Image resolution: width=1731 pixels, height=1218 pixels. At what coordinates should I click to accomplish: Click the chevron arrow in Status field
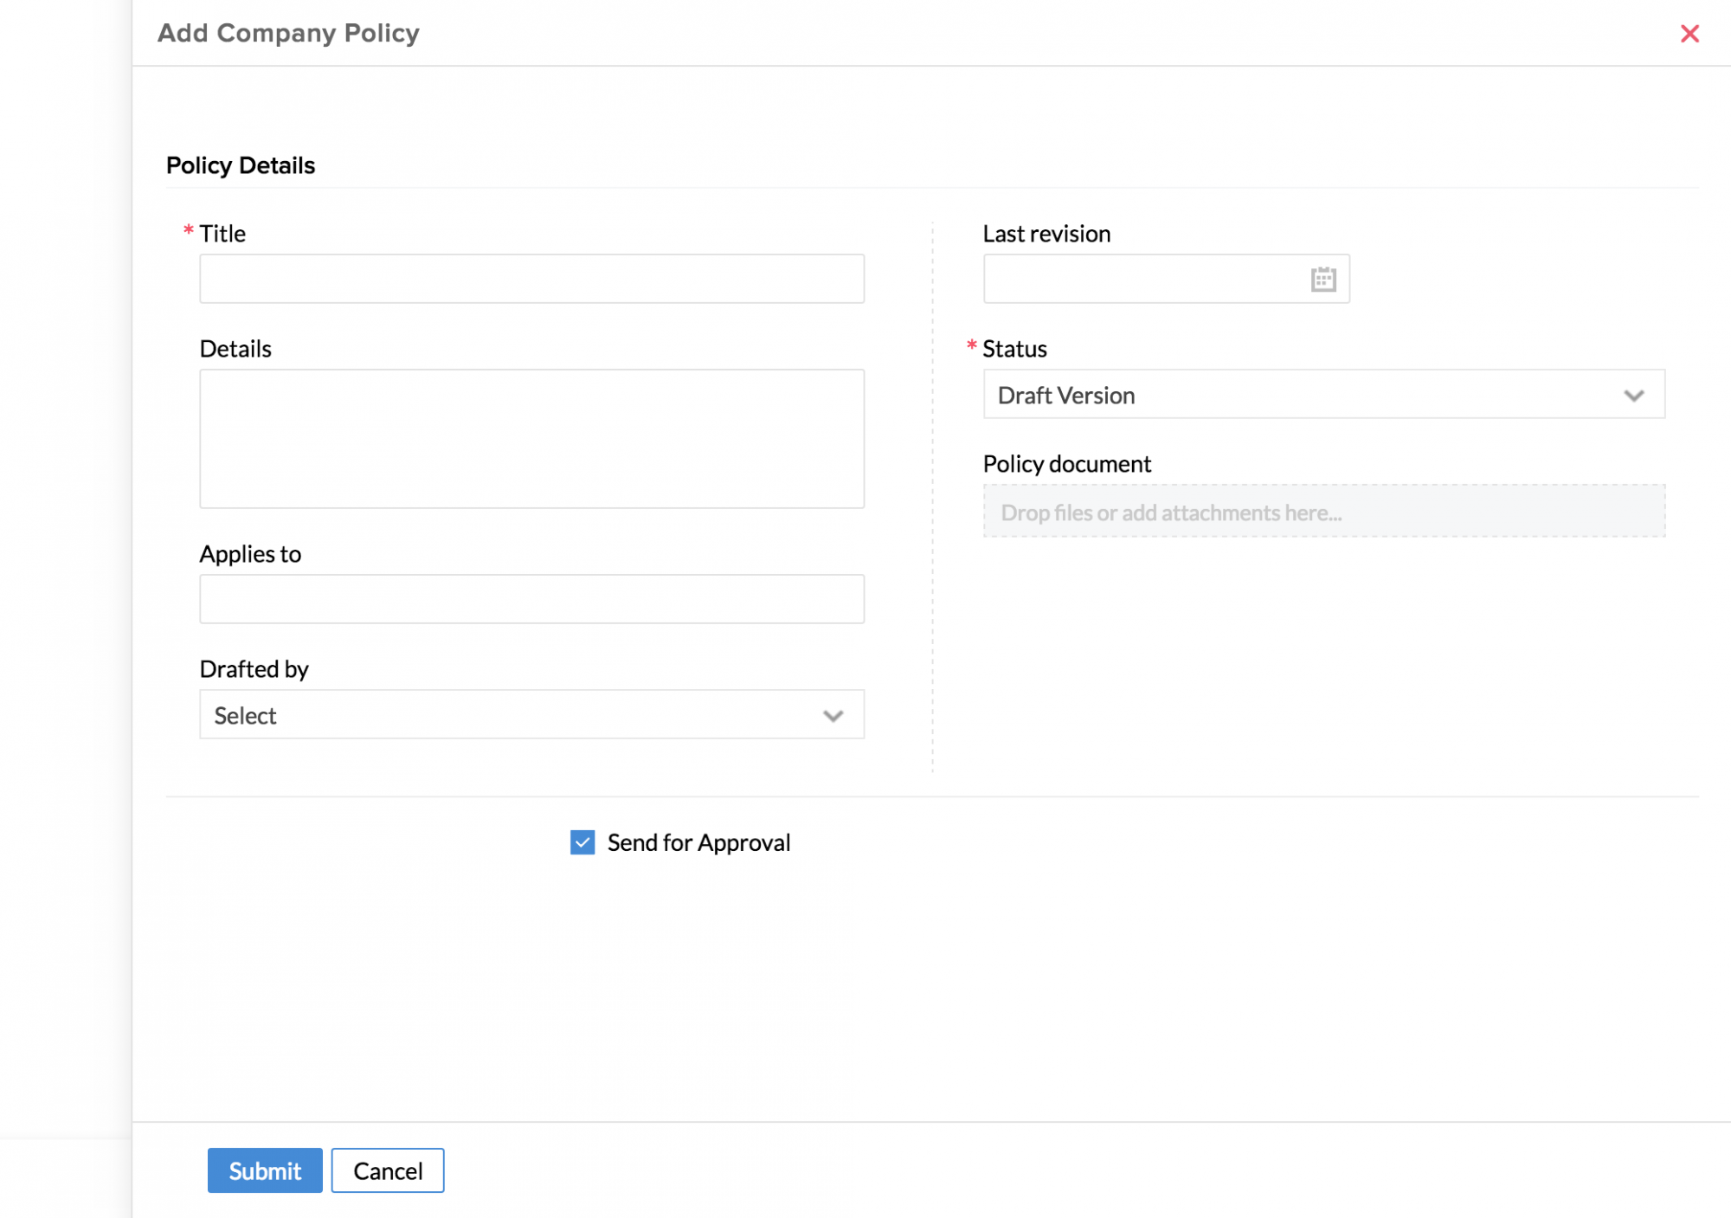(x=1633, y=396)
